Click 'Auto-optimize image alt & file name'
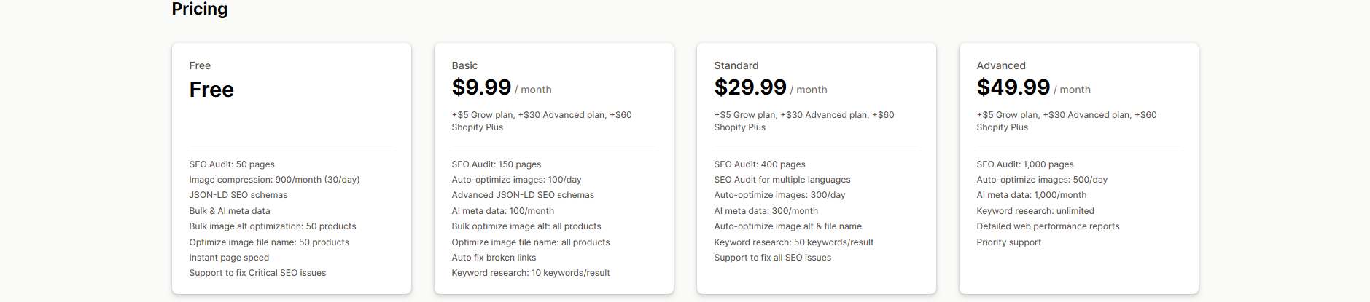1370x302 pixels. coord(787,226)
